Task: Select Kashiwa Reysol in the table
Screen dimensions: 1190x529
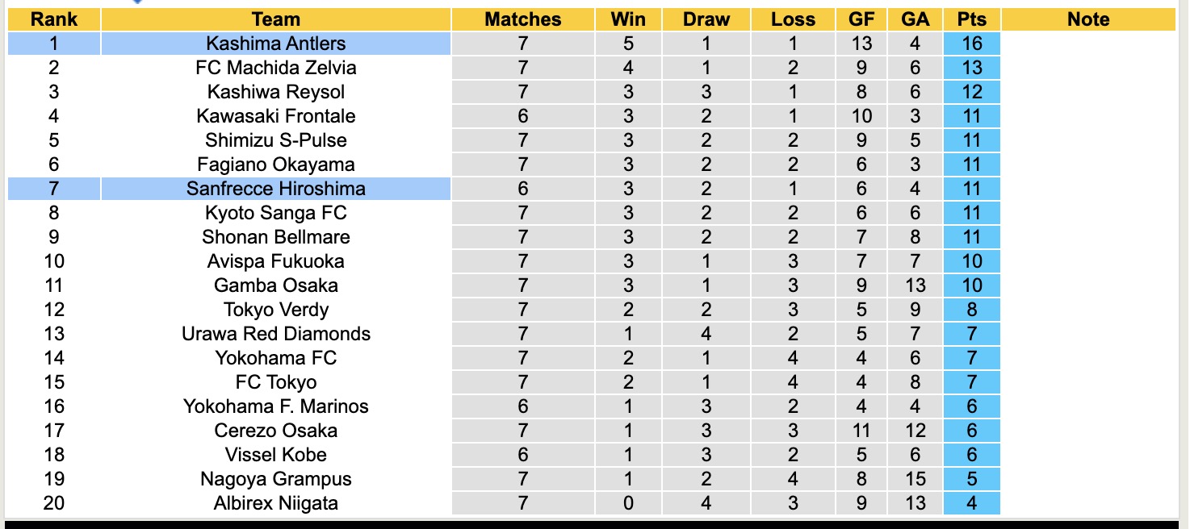Action: click(275, 92)
